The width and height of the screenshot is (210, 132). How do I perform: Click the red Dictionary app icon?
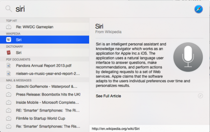9,53
